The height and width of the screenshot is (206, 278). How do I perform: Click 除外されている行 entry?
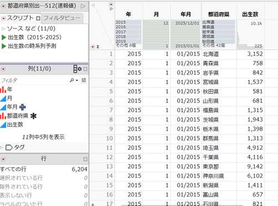tap(21, 187)
